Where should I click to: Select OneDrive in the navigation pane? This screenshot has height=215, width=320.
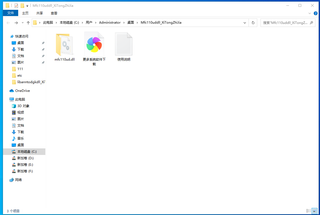pyautogui.click(x=23, y=91)
